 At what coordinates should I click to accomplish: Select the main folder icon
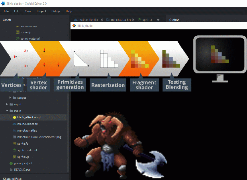coord(11,111)
